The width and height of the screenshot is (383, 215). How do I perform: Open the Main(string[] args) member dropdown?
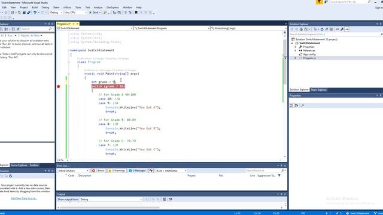(x=249, y=28)
